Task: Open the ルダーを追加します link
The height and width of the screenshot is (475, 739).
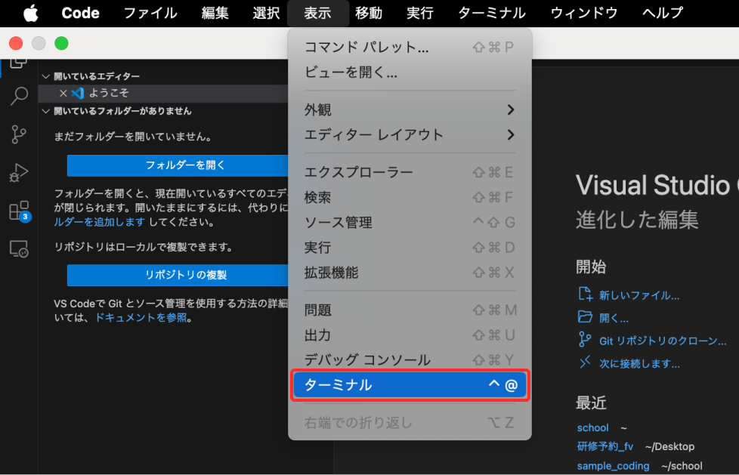Action: (x=100, y=222)
